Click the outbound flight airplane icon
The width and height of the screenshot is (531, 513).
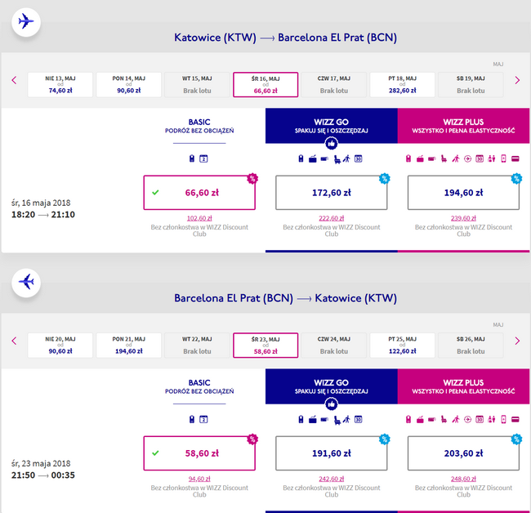[26, 22]
